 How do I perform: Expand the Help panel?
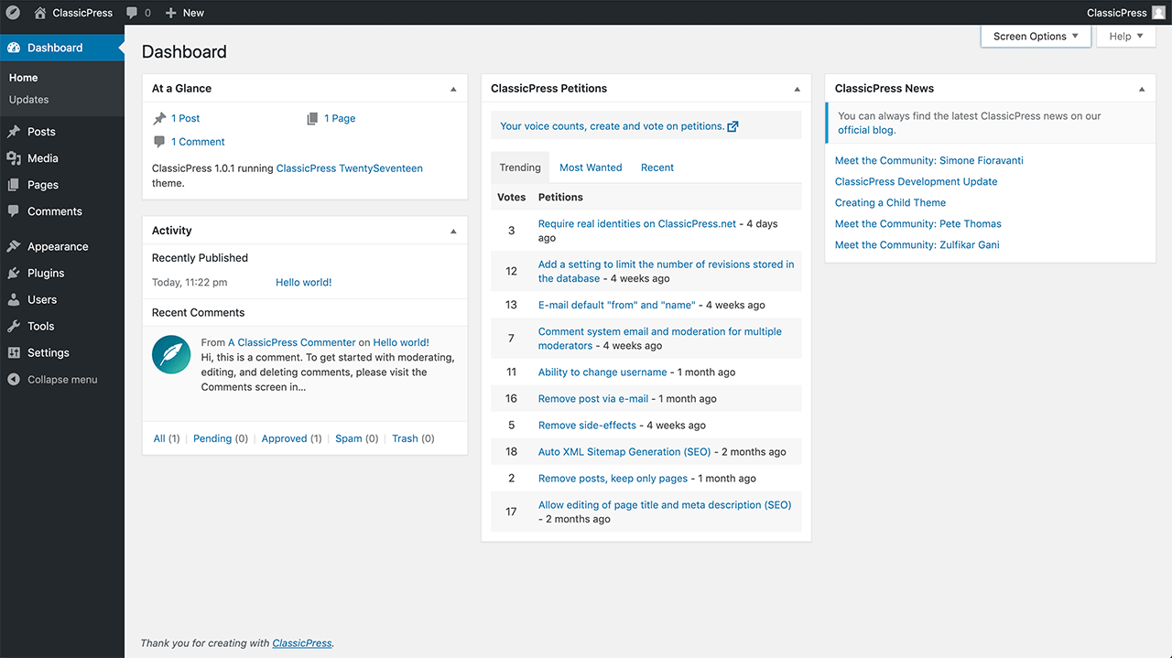click(1125, 36)
